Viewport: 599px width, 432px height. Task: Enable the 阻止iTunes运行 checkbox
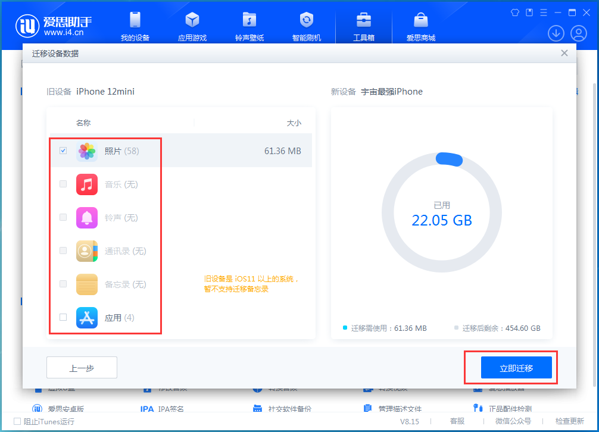(17, 421)
